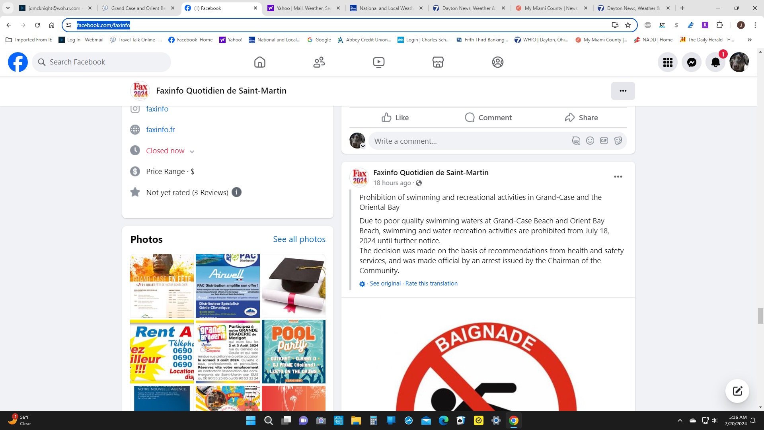
Task: Go to Facebook Marketplace icon
Action: click(x=438, y=62)
